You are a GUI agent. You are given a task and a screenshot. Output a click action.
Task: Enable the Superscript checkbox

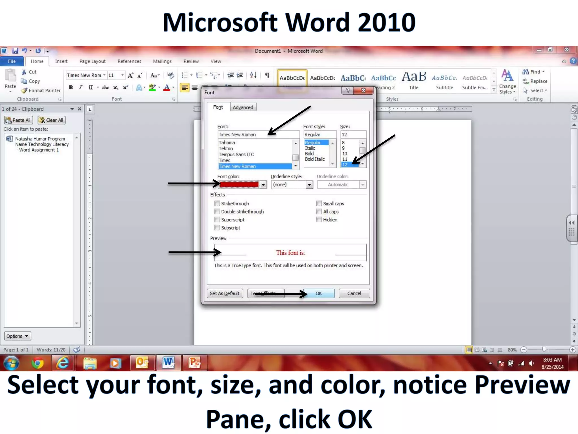(217, 220)
